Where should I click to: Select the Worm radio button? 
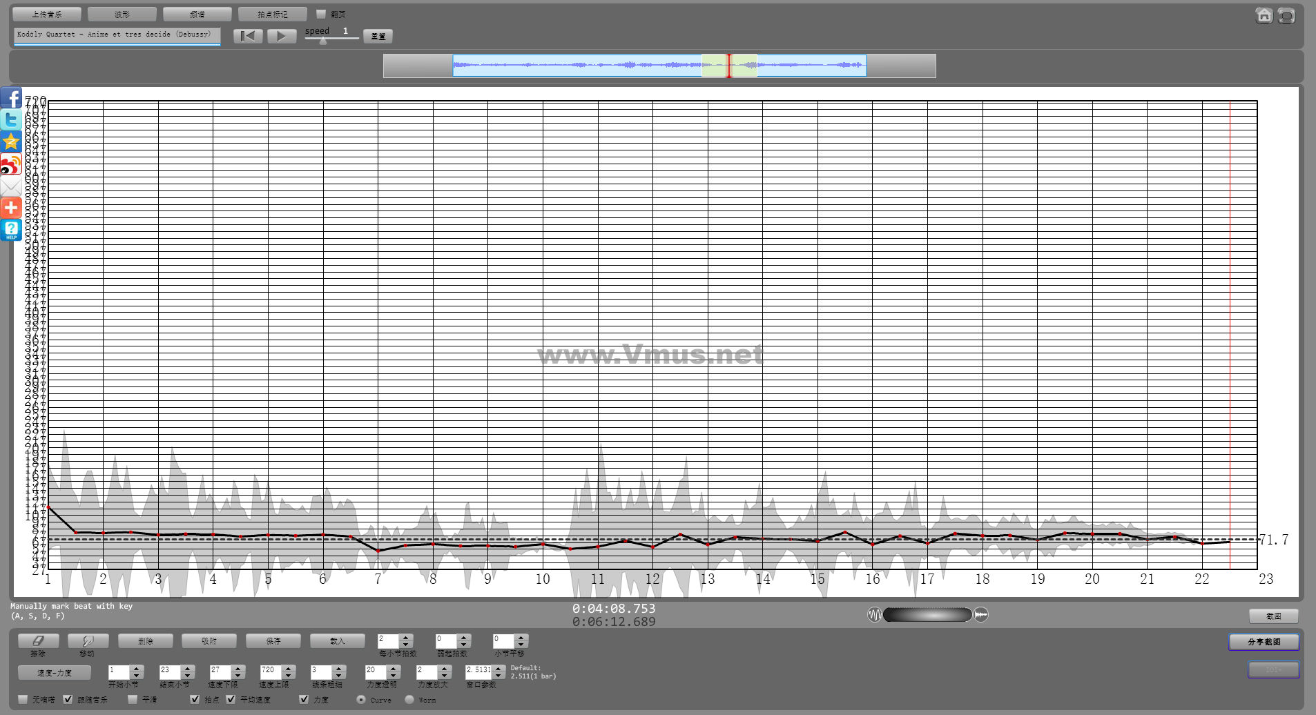click(x=409, y=699)
